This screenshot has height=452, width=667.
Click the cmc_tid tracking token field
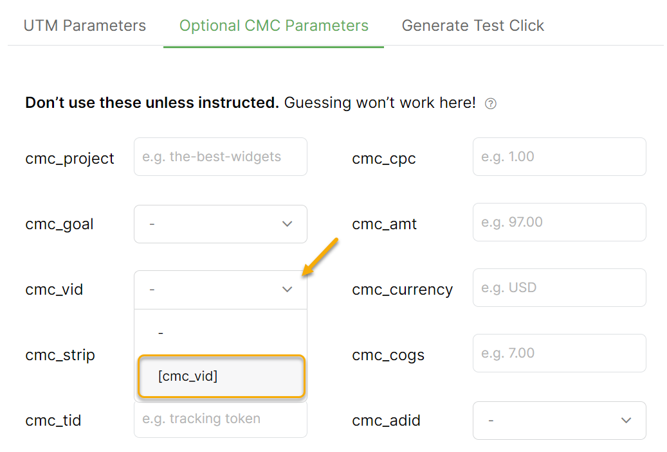(220, 420)
